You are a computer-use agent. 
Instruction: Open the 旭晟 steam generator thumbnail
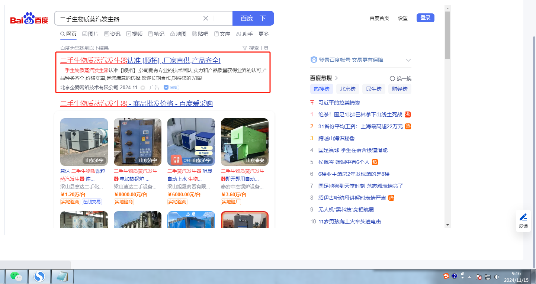click(x=191, y=142)
